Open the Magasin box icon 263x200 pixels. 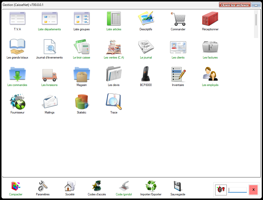point(82,74)
